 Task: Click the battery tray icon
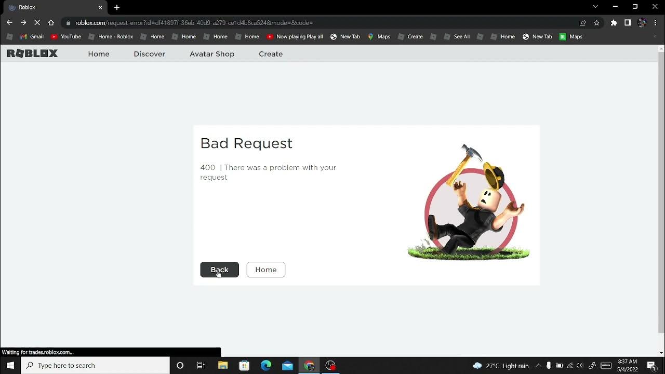(559, 366)
